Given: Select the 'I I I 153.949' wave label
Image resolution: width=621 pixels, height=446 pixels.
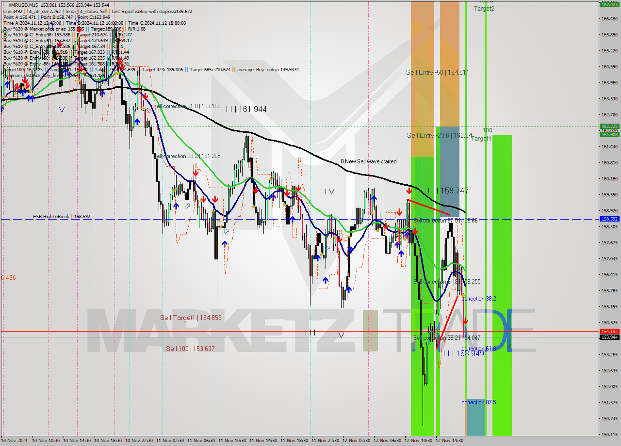Looking at the screenshot, I should (463, 354).
